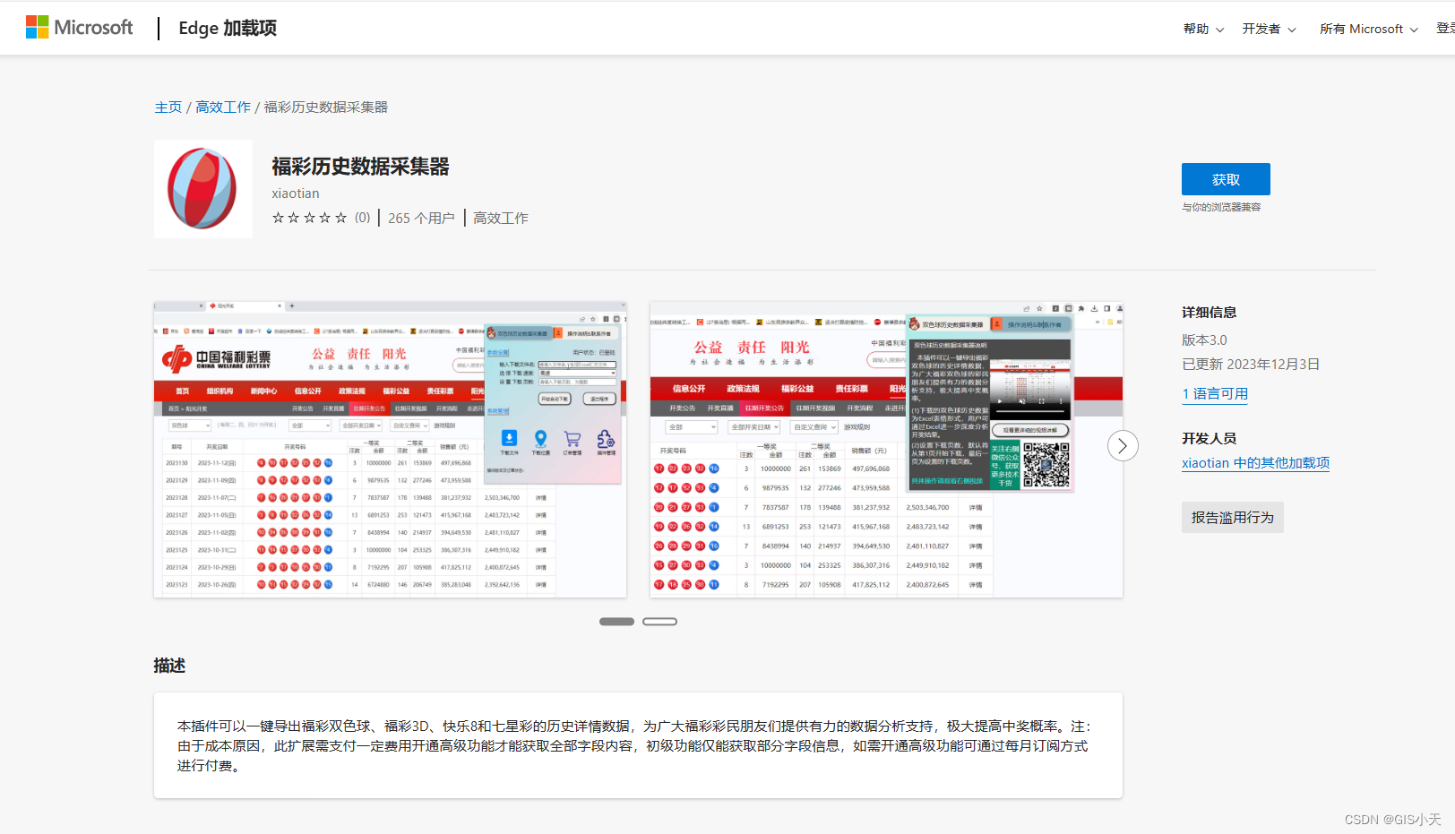
Task: Click the 描述 section heading
Action: click(169, 666)
